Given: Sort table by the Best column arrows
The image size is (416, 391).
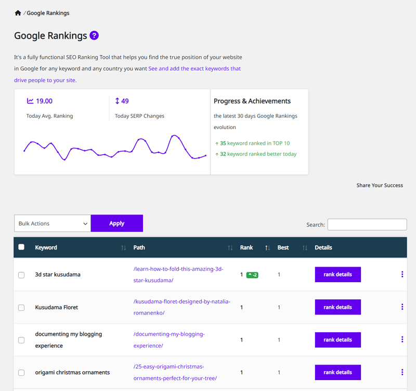Looking at the screenshot, I should 305,248.
